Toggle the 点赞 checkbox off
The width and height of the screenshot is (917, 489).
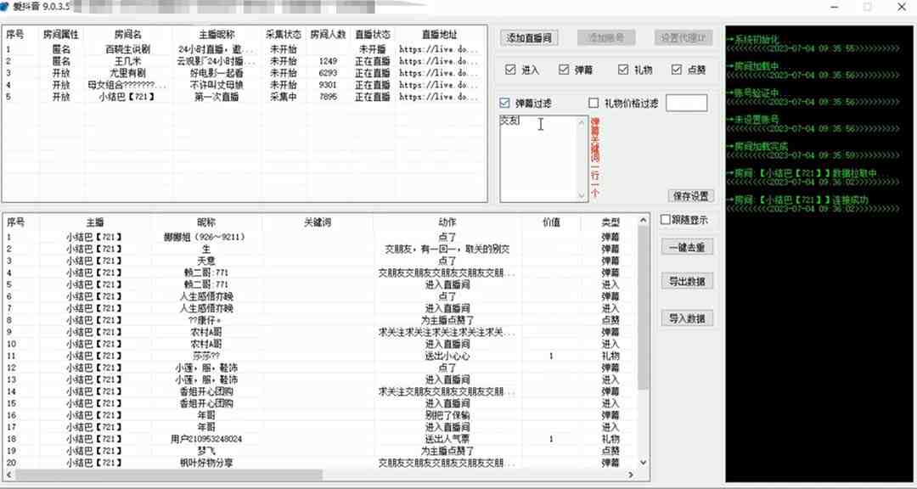pyautogui.click(x=676, y=69)
